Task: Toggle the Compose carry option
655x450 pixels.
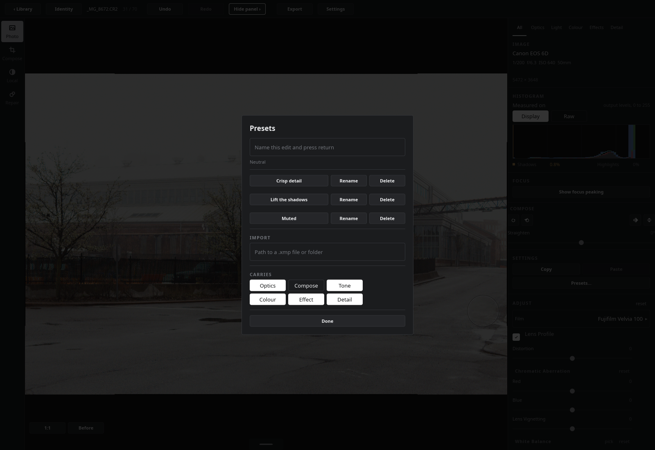Action: 306,286
